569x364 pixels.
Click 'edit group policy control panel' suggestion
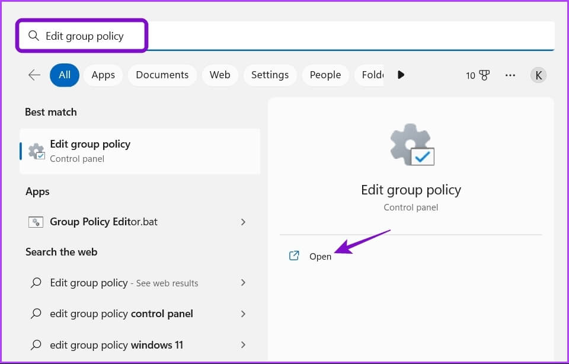point(140,314)
